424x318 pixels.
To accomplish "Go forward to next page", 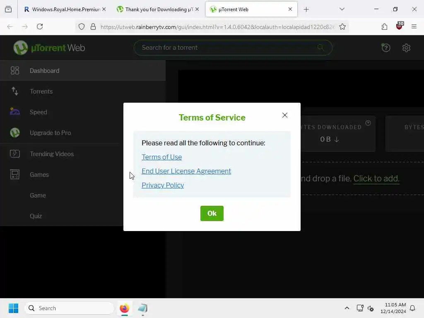I will click(x=25, y=26).
